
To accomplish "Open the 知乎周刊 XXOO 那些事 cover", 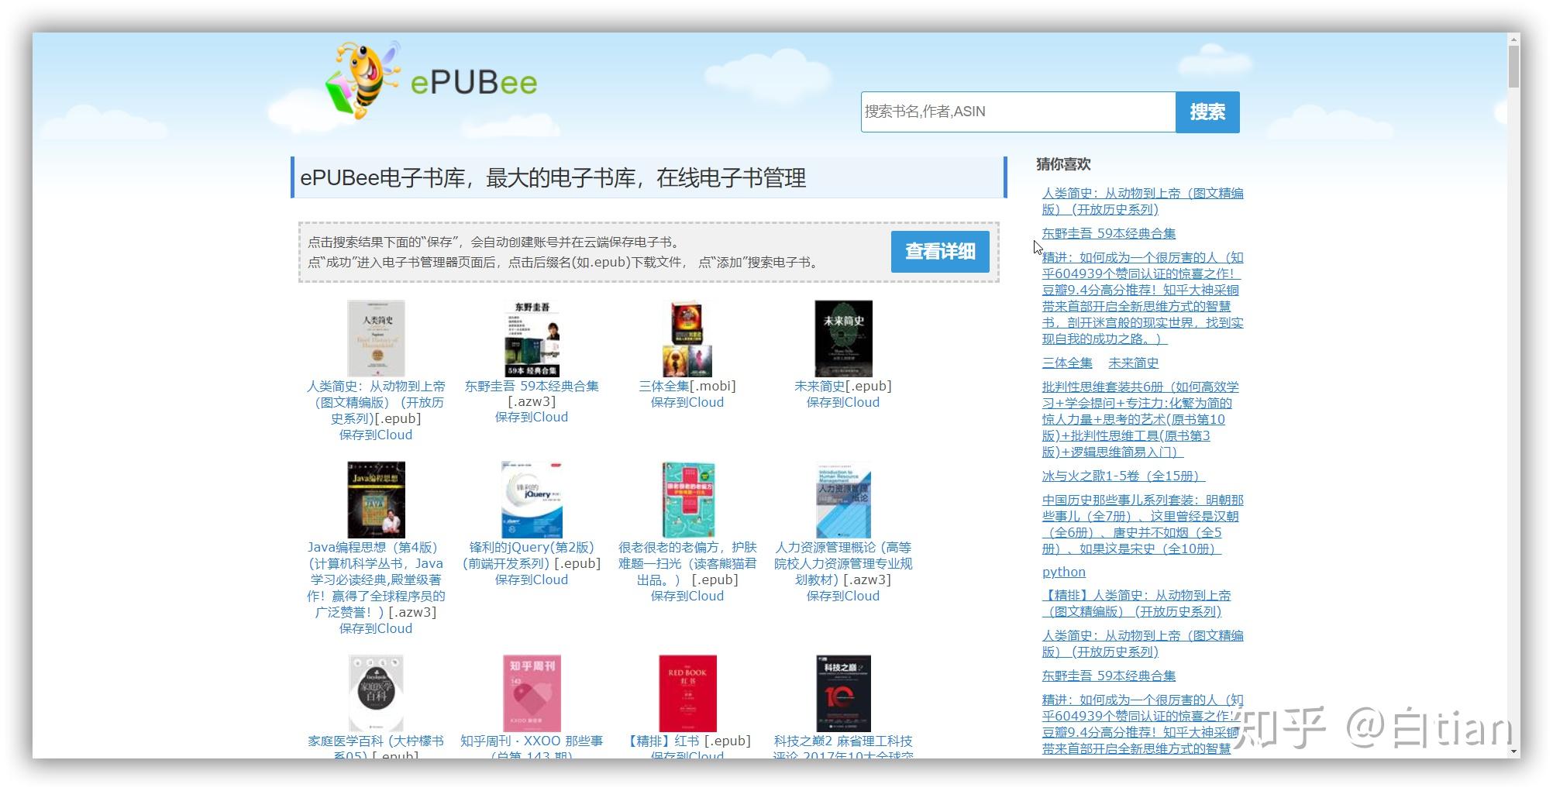I will pos(532,693).
